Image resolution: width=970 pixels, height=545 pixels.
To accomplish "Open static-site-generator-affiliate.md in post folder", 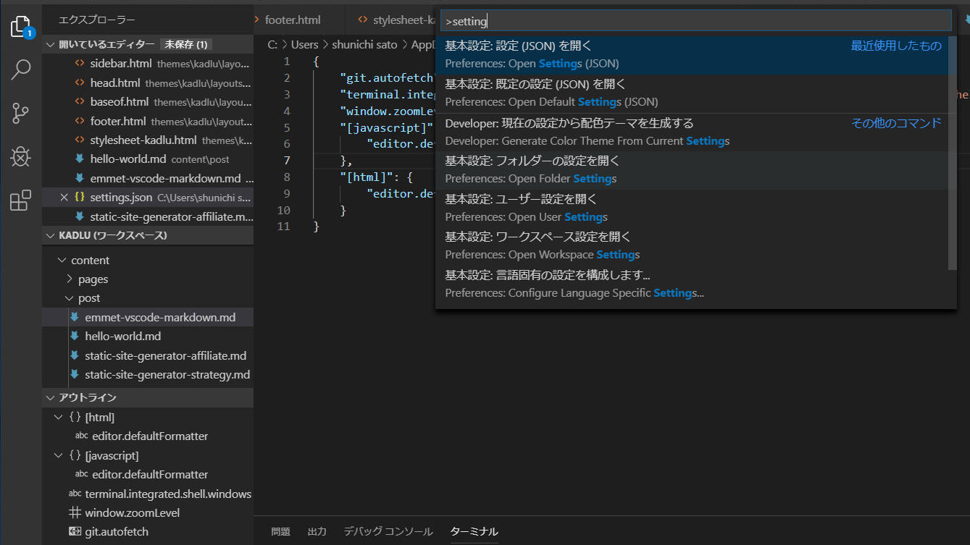I will [148, 355].
